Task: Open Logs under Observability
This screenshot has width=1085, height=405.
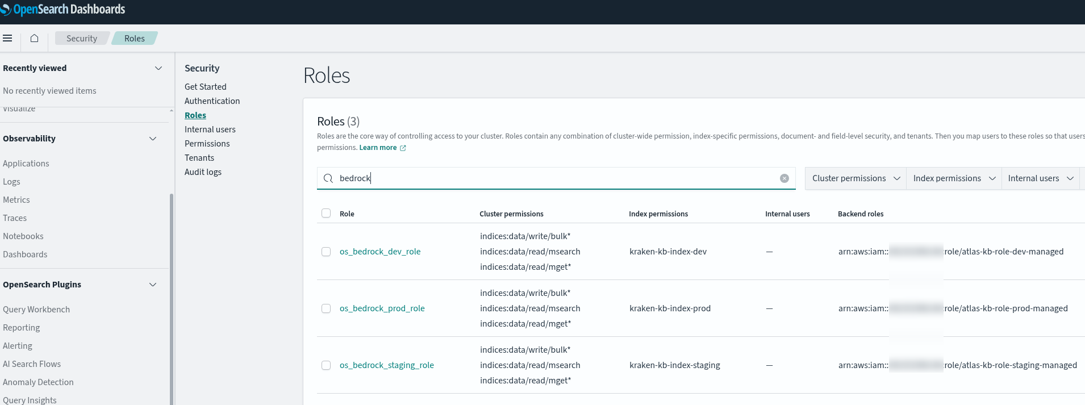Action: click(11, 182)
